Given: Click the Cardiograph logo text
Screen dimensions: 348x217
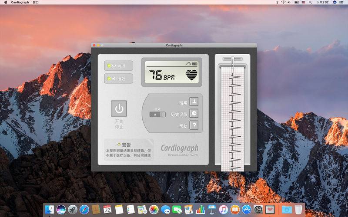Looking at the screenshot, I should click(x=180, y=148).
